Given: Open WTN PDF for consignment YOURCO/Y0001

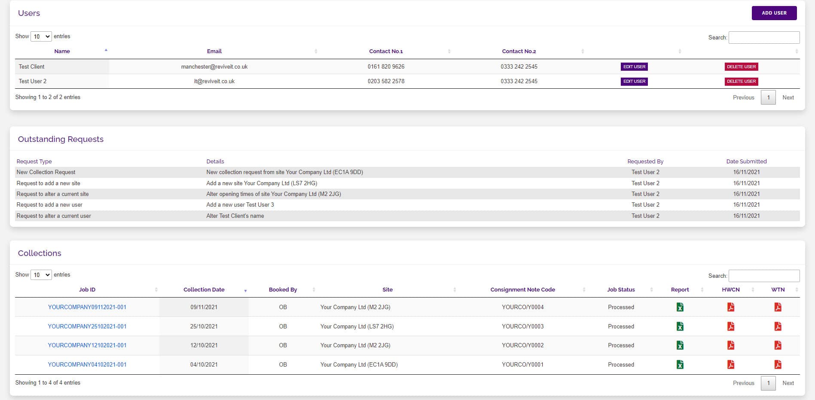Looking at the screenshot, I should (778, 364).
